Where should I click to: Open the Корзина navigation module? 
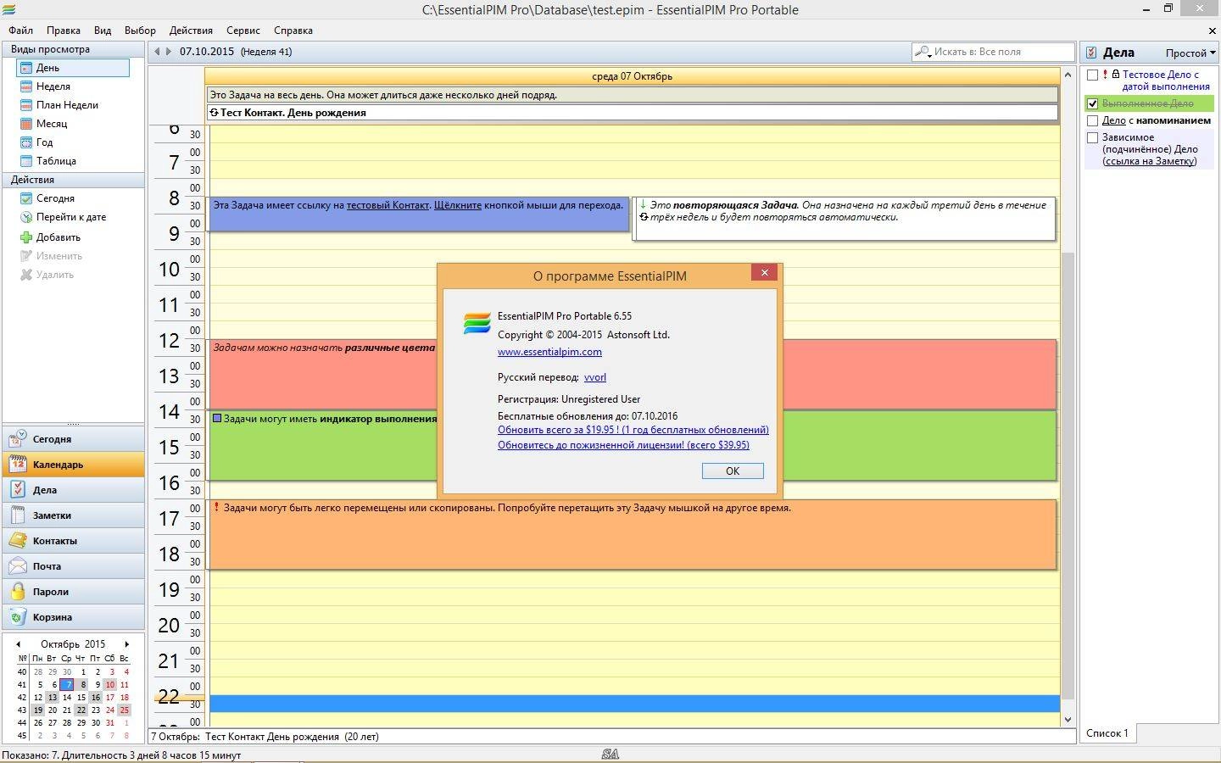tap(74, 617)
